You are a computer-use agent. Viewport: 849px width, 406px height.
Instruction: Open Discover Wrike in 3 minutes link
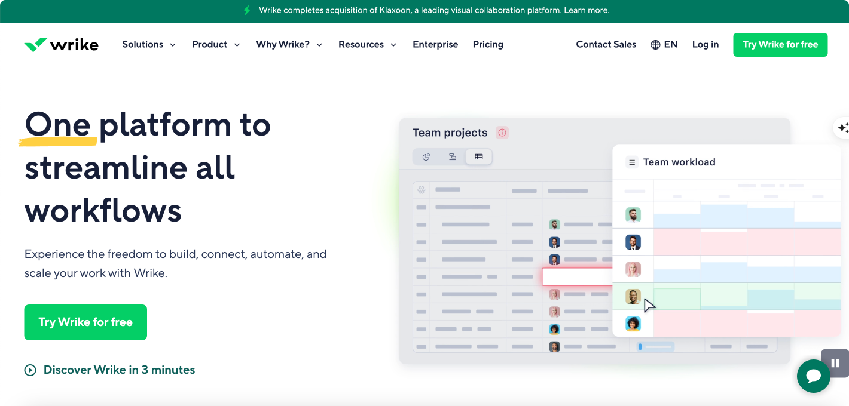(x=119, y=370)
